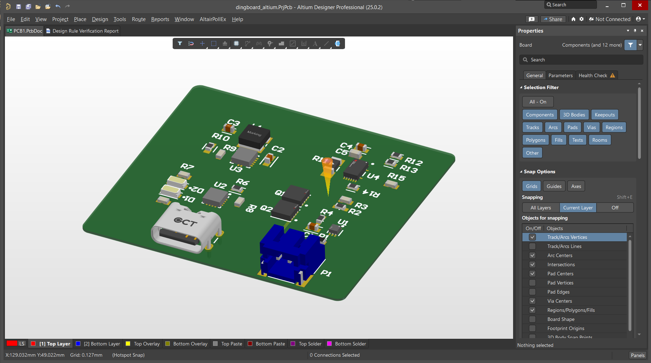This screenshot has width=651, height=363.
Task: Enable the Pad Edges snapping checkbox
Action: (x=532, y=292)
